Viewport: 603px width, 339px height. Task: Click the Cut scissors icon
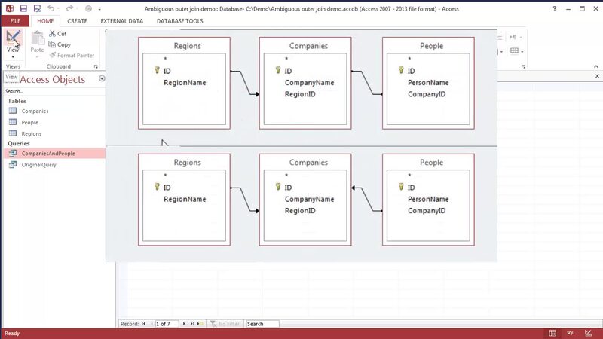[51, 34]
